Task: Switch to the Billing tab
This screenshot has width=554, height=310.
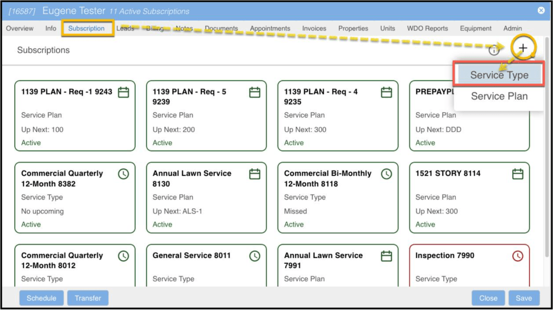Action: (x=155, y=29)
